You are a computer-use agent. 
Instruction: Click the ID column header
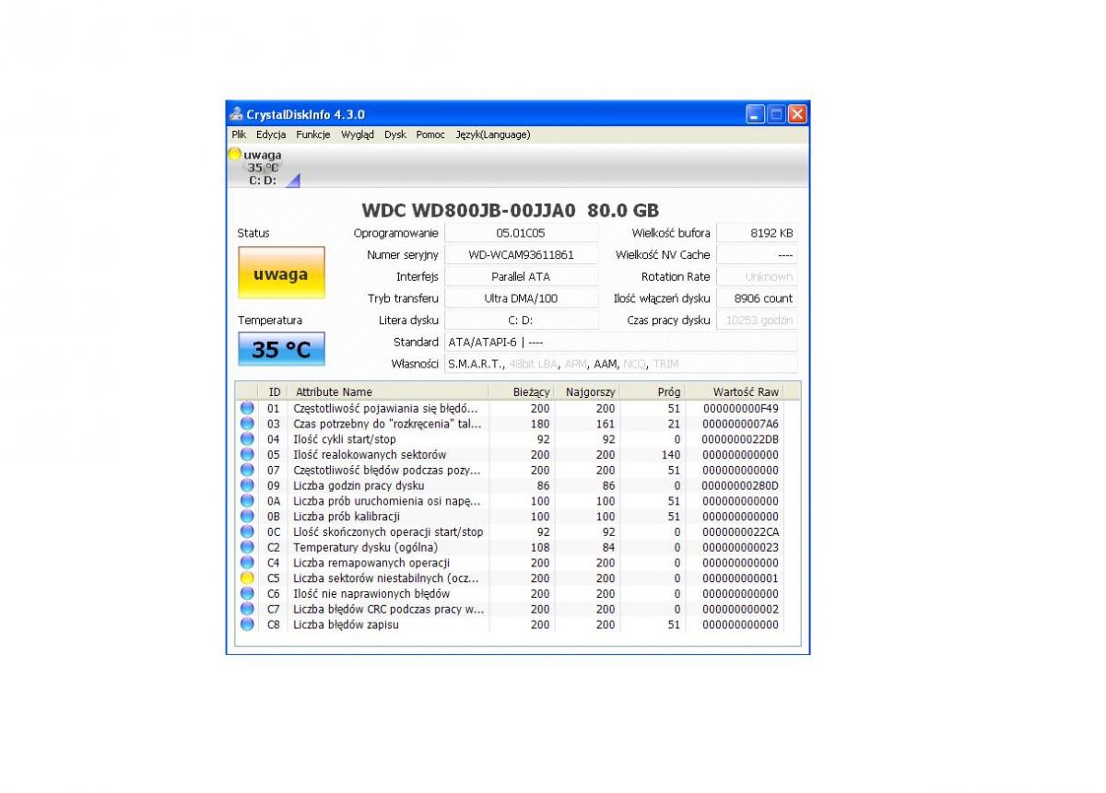point(274,391)
